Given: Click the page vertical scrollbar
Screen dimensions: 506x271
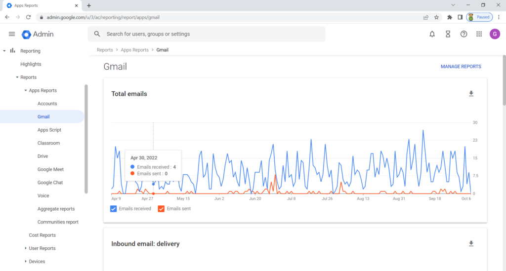Looking at the screenshot, I should [x=504, y=80].
